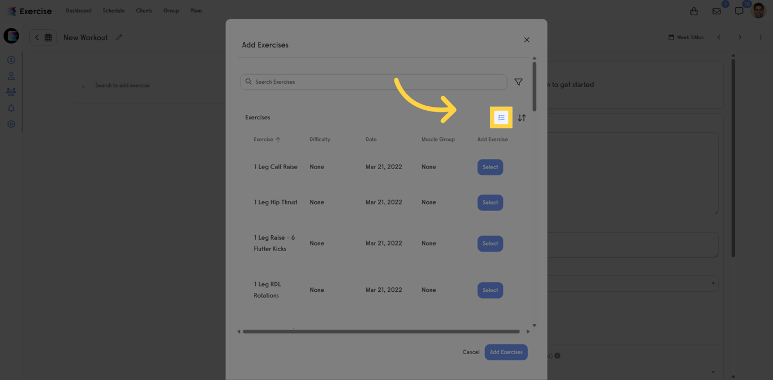The image size is (773, 380).
Task: Open the chat messages with 10 notifications
Action: point(738,10)
